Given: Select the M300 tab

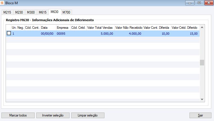Looking at the screenshot, I should click(x=31, y=12).
